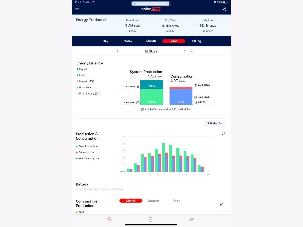Go to next year arrow
The height and width of the screenshot is (227, 303).
tap(184, 51)
